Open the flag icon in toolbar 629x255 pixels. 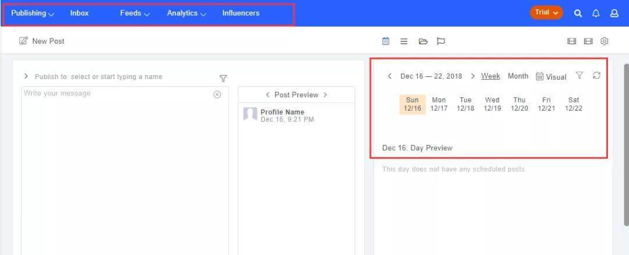coord(441,41)
